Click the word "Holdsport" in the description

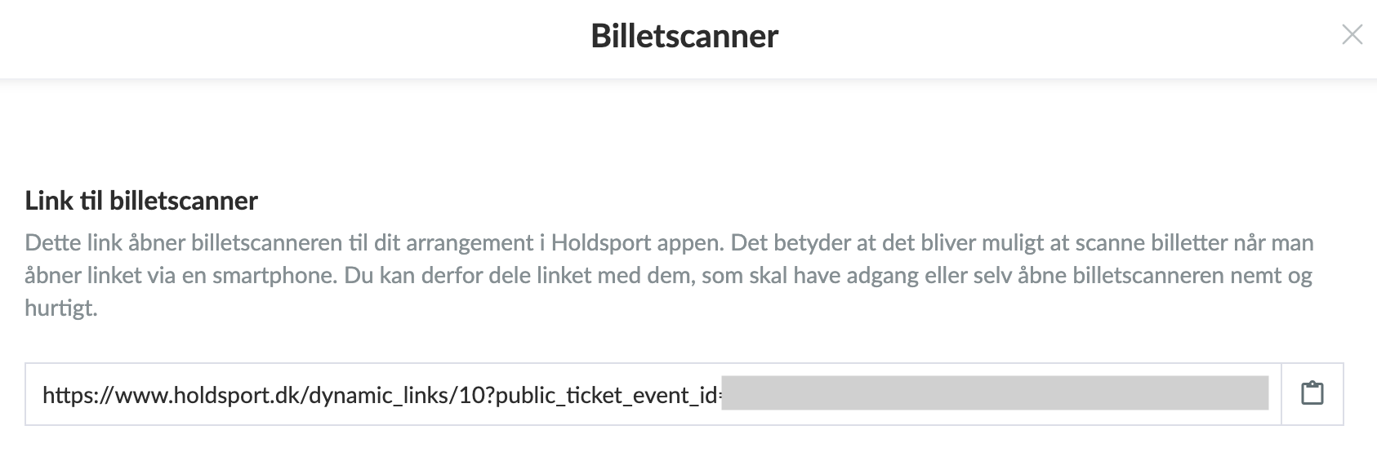click(602, 243)
